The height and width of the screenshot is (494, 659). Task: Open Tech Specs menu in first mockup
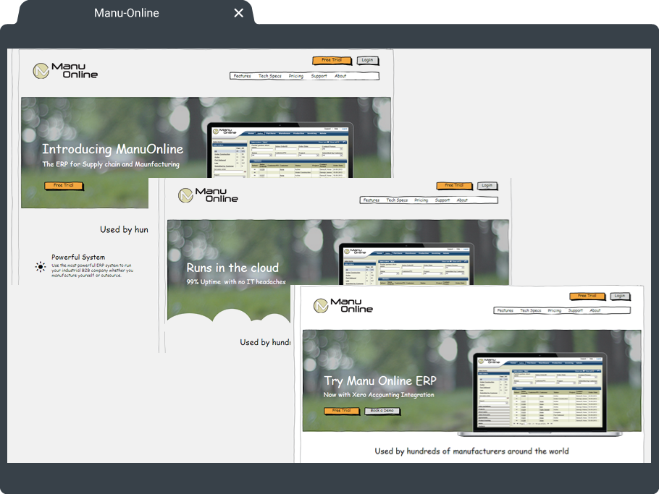(x=270, y=76)
